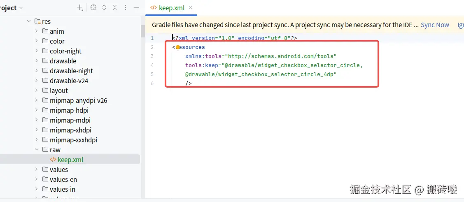The height and width of the screenshot is (202, 464).
Task: Click the Collapse All icon in Project panel
Action: [x=115, y=8]
